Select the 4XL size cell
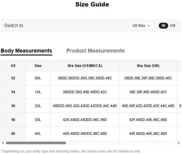 click(x=38, y=134)
